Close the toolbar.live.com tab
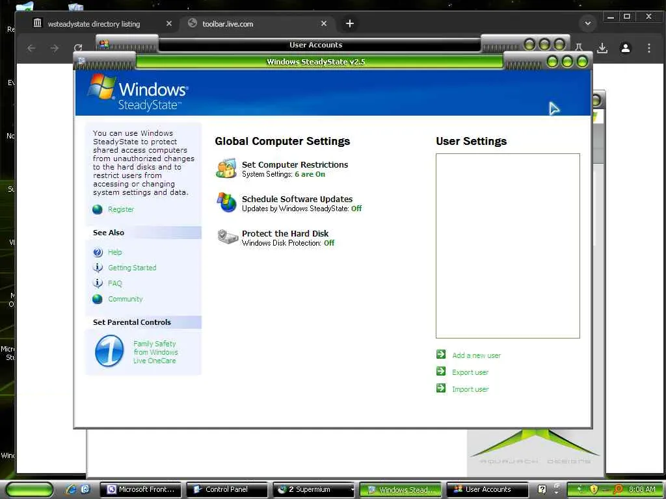Image resolution: width=666 pixels, height=499 pixels. click(x=324, y=24)
